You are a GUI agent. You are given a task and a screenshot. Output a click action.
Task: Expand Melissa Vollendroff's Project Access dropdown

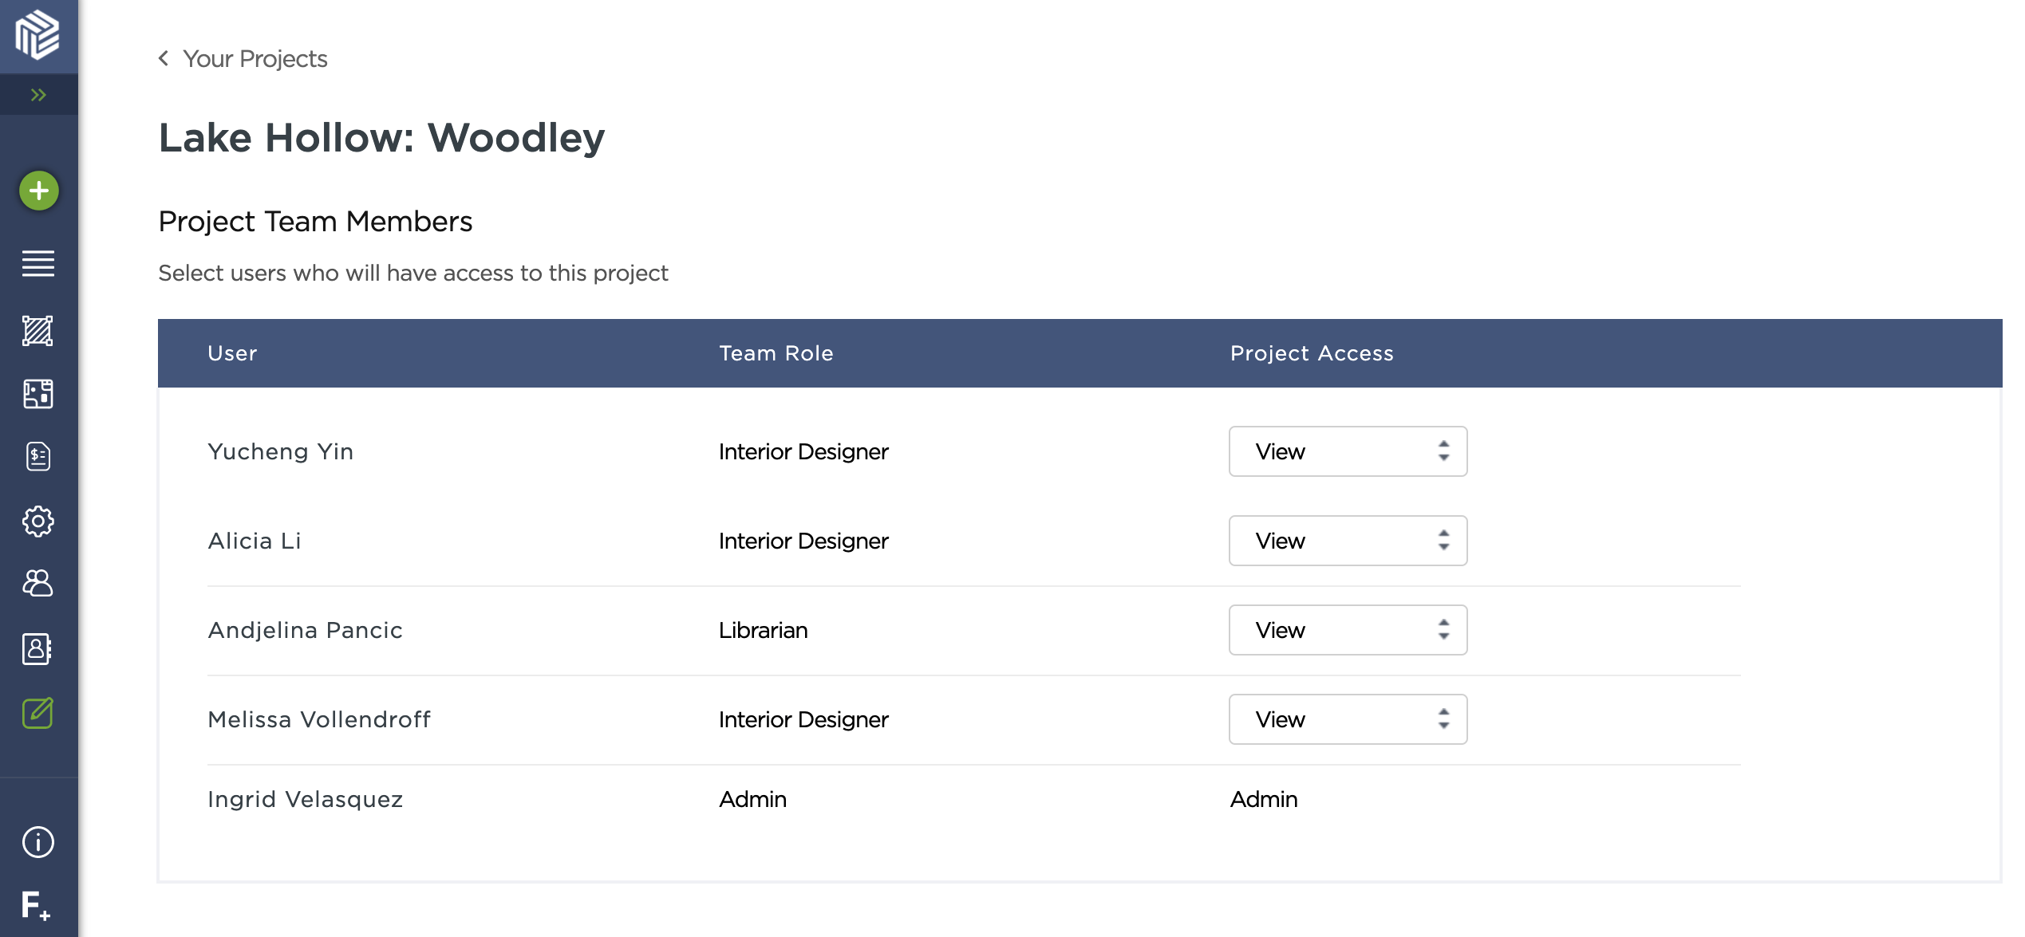point(1348,718)
